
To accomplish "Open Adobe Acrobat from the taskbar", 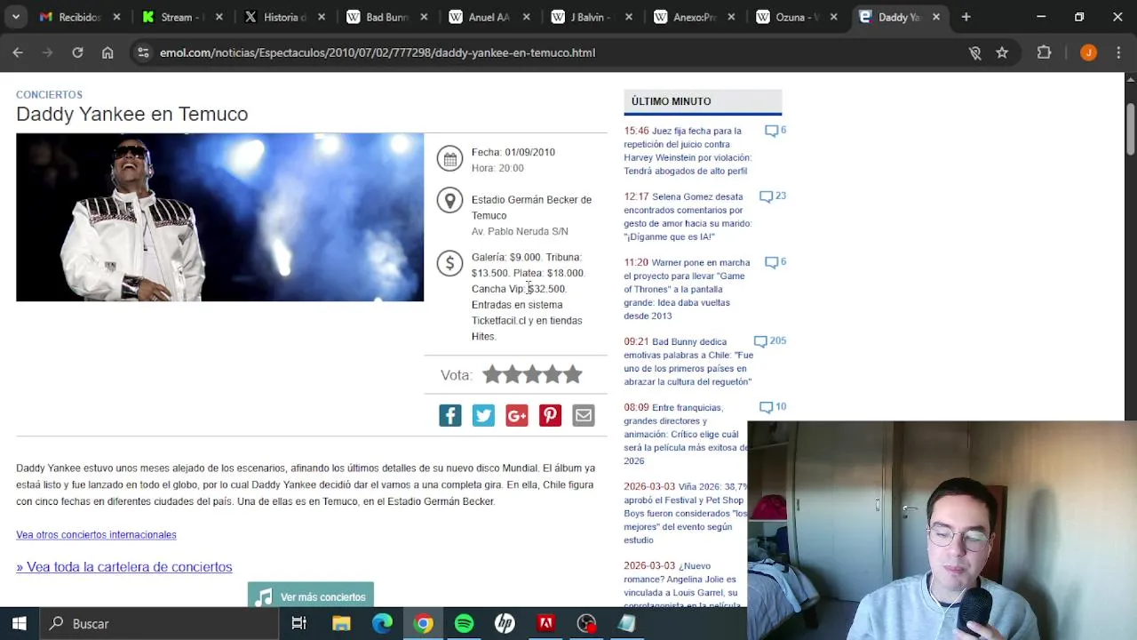I will click(545, 623).
